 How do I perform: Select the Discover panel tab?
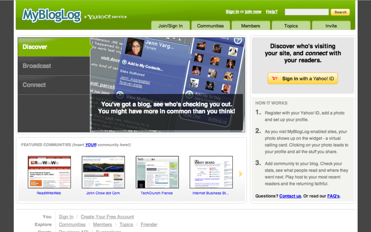tap(54, 47)
